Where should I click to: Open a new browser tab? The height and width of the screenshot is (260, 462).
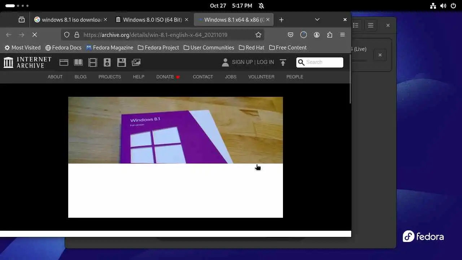pyautogui.click(x=281, y=19)
